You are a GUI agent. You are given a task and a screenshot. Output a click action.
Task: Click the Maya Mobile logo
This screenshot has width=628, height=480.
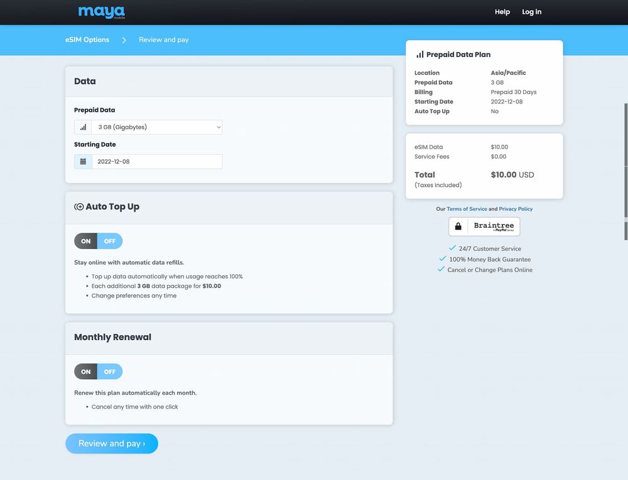(x=101, y=12)
